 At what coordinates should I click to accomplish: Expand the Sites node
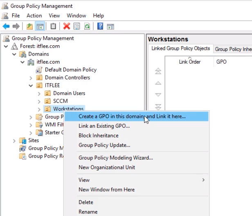point(14,141)
